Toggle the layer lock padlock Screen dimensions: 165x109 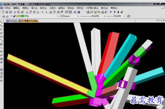(14, 16)
